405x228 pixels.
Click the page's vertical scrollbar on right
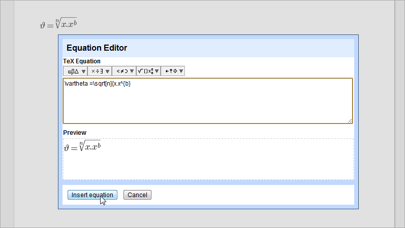click(x=400, y=114)
